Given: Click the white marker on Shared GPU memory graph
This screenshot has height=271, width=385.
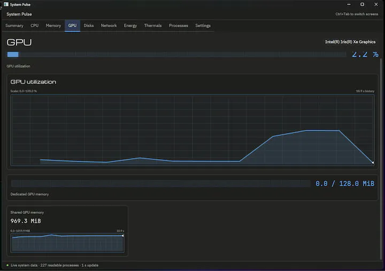Looking at the screenshot, I should (x=122, y=236).
